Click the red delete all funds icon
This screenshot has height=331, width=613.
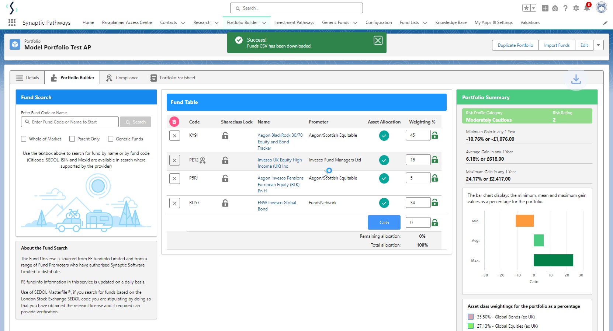tap(174, 122)
